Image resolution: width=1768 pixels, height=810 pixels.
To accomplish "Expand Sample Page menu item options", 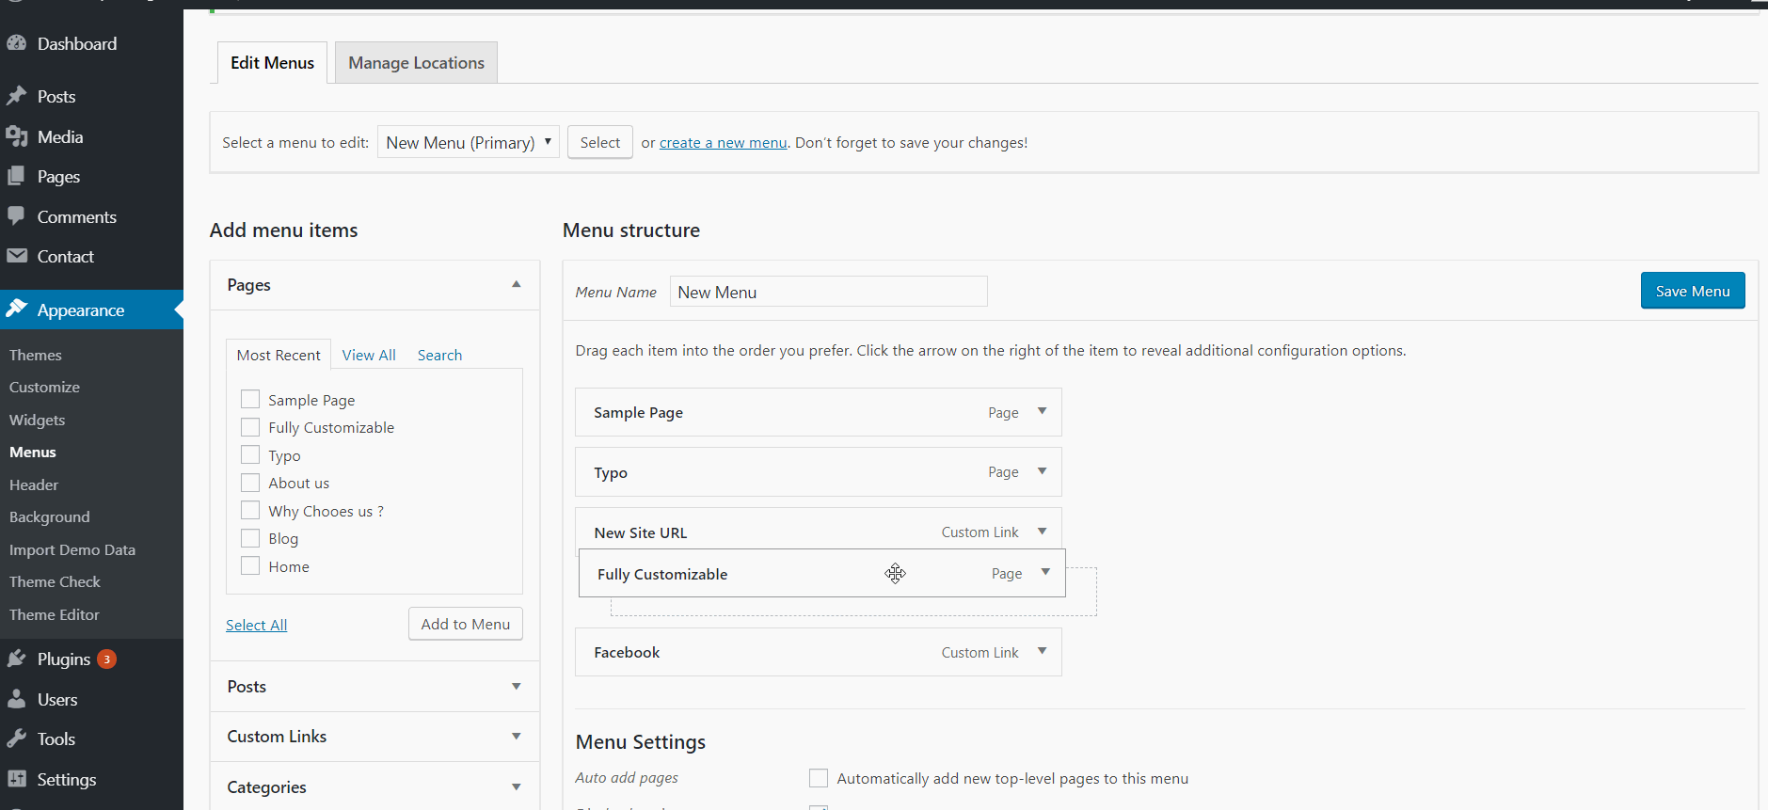I will (x=1043, y=411).
